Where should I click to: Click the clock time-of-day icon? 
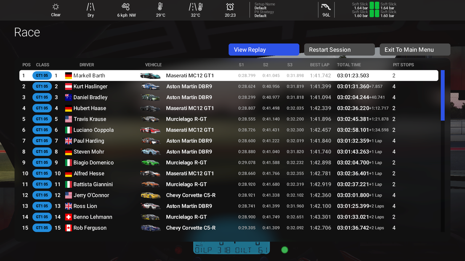point(230,7)
